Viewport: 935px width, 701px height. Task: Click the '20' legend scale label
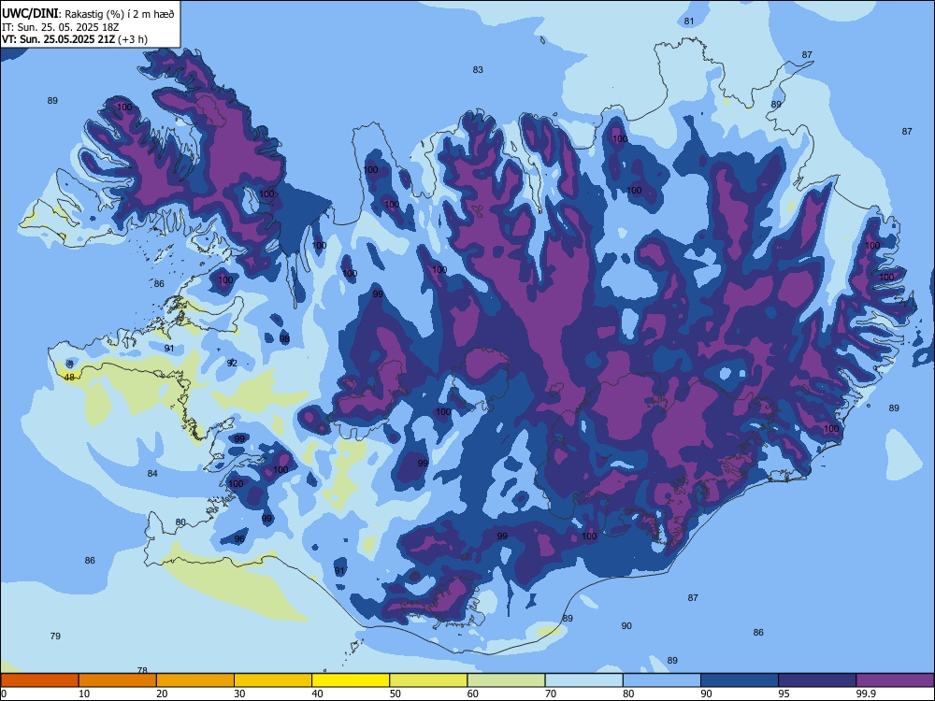[x=162, y=694]
